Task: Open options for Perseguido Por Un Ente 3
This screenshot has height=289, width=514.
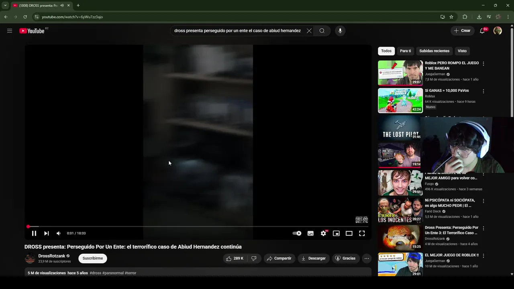Action: [483, 228]
